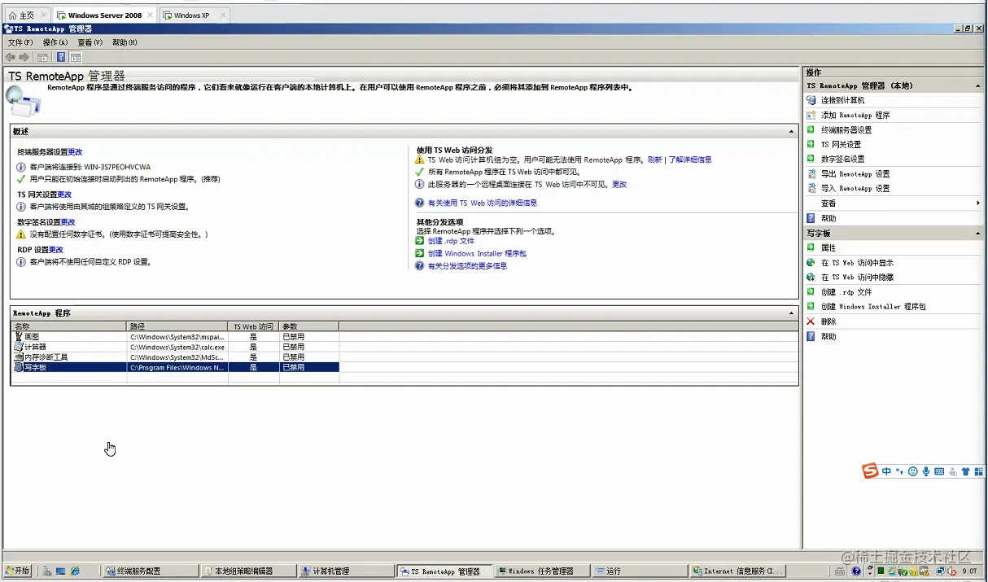The height and width of the screenshot is (582, 988).
Task: Click the 画图 paint program icon in list
Action: click(18, 336)
